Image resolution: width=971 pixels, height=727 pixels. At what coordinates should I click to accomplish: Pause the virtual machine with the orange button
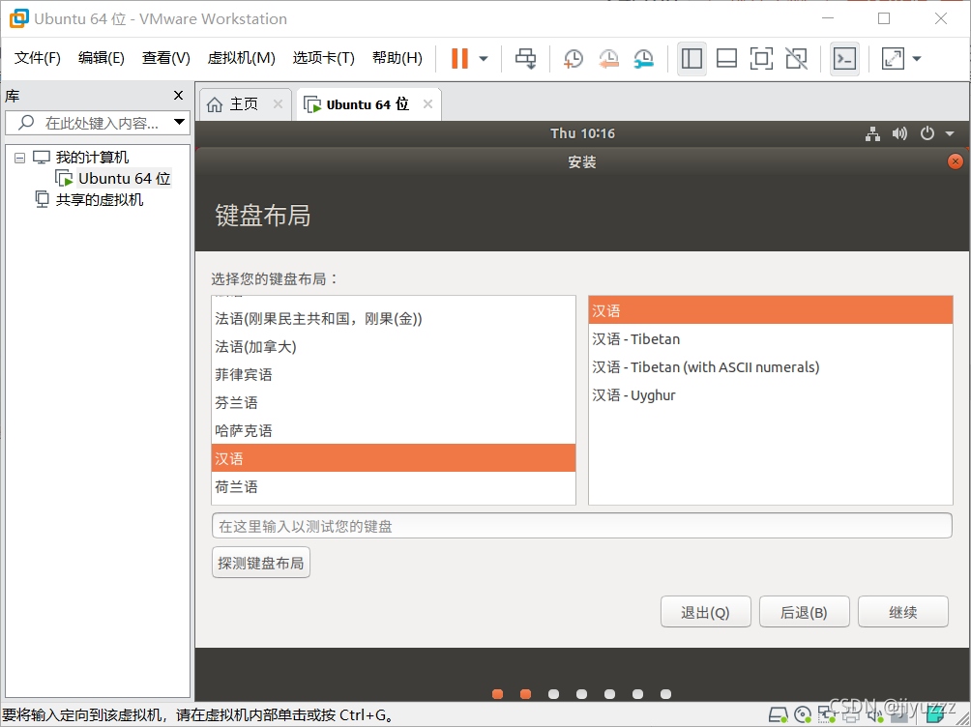pyautogui.click(x=459, y=59)
